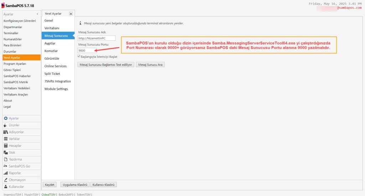Viewport: 365px width, 196px height.
Task: Click the Ürünler cup icon
Action: click(x=5, y=125)
